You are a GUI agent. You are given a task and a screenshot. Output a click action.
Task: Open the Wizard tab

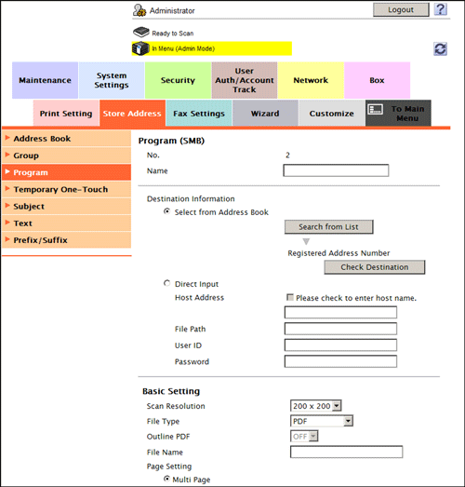pos(265,113)
